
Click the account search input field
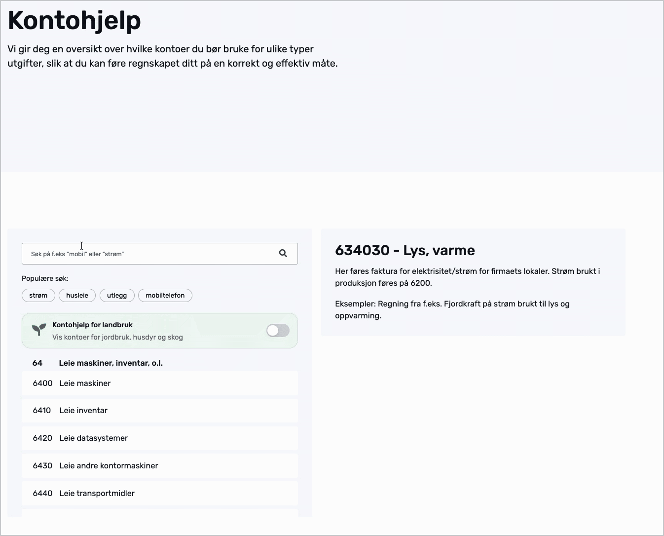160,254
